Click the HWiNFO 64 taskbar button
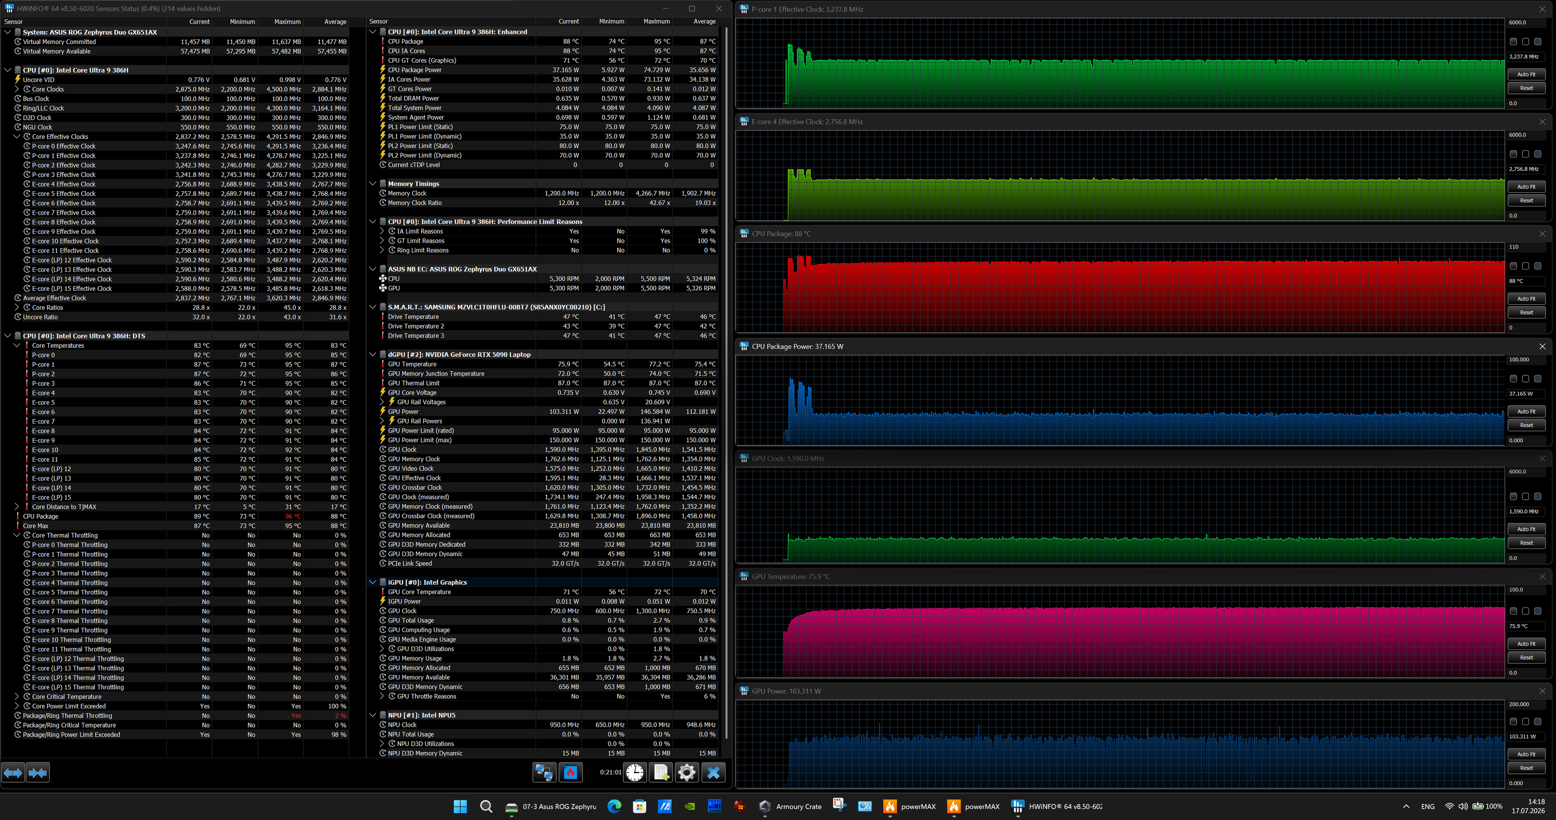 [1057, 806]
